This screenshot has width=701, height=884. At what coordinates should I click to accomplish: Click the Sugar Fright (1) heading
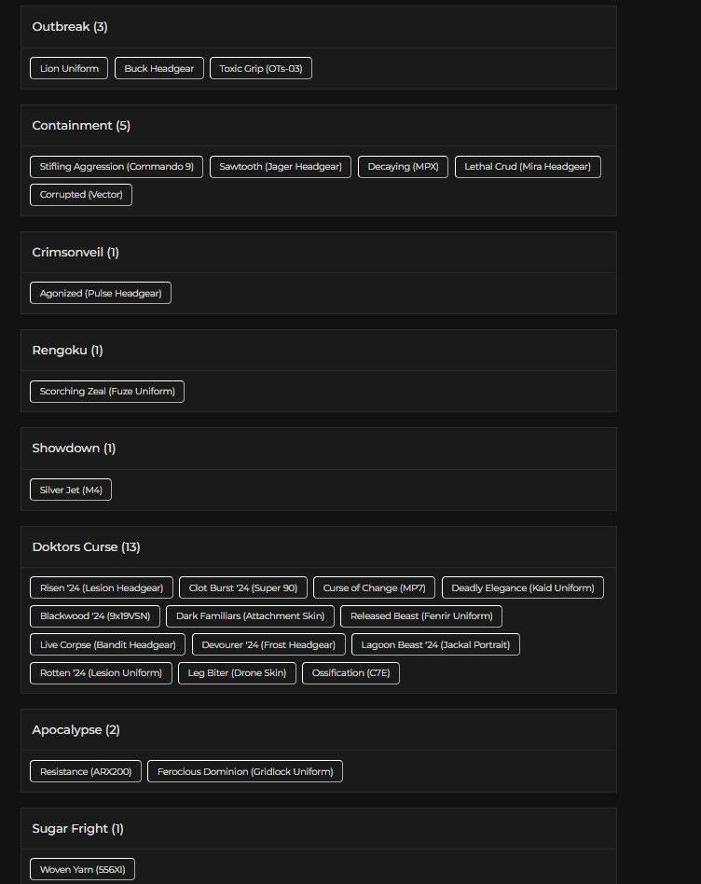click(x=77, y=829)
